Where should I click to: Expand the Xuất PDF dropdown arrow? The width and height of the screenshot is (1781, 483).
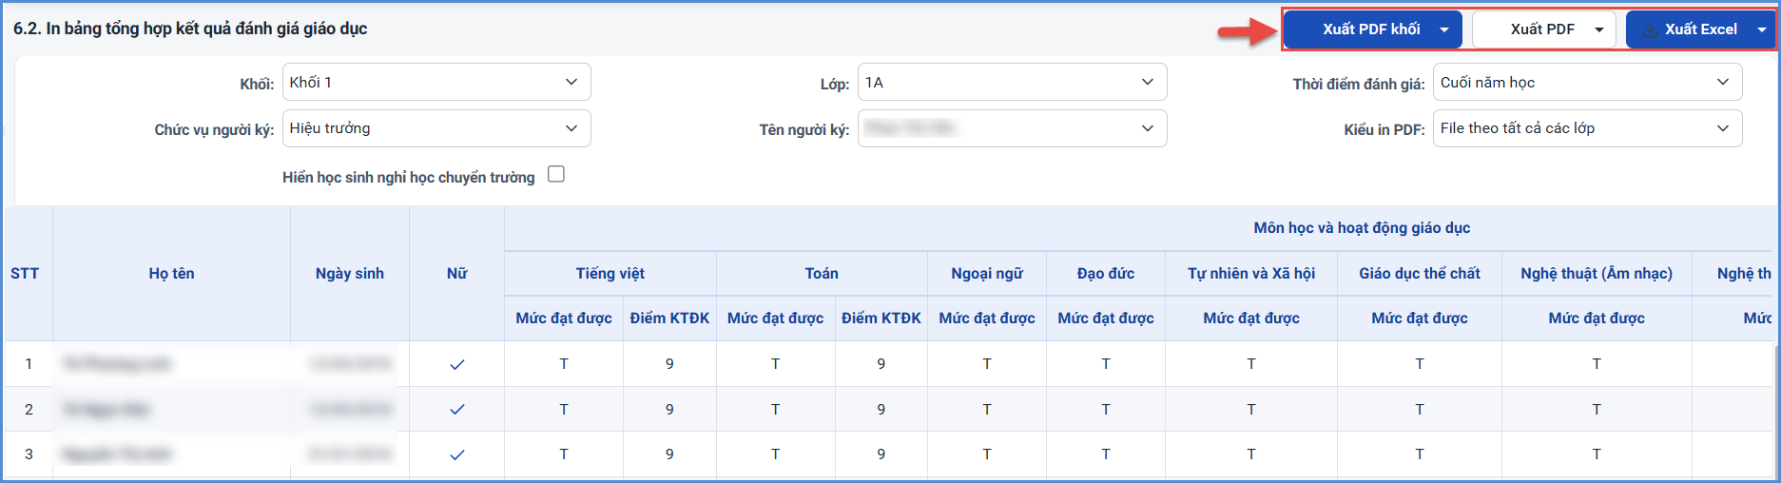(1599, 29)
